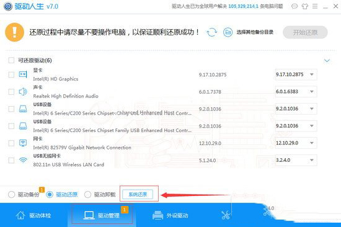Click the folder icon for other backup directory
Image resolution: width=341 pixels, height=227 pixels.
[x=228, y=32]
